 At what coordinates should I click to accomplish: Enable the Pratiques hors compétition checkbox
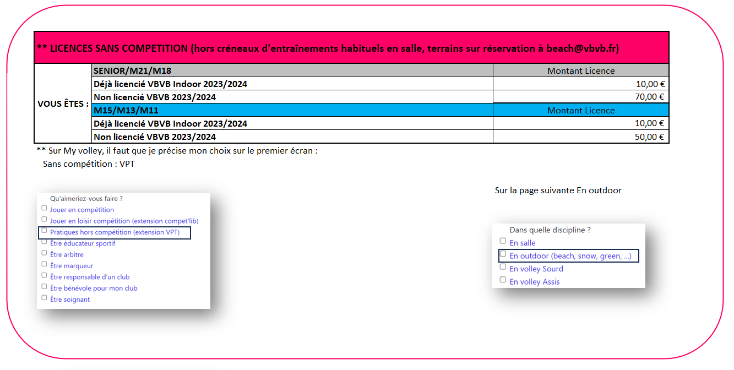44,231
